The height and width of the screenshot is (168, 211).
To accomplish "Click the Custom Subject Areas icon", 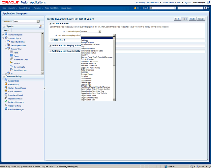I will pos(6,87).
